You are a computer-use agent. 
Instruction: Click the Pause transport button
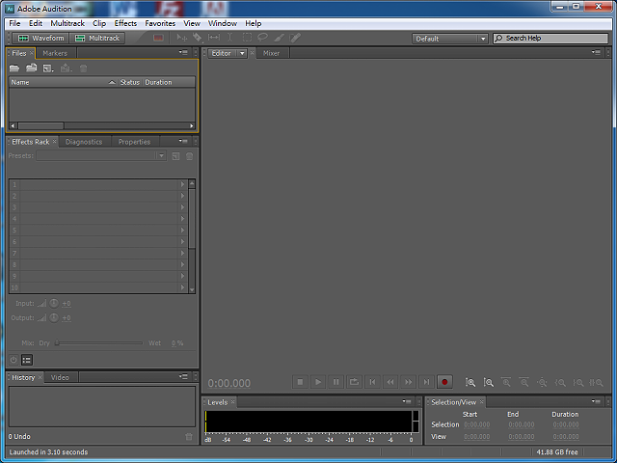pyautogui.click(x=336, y=382)
